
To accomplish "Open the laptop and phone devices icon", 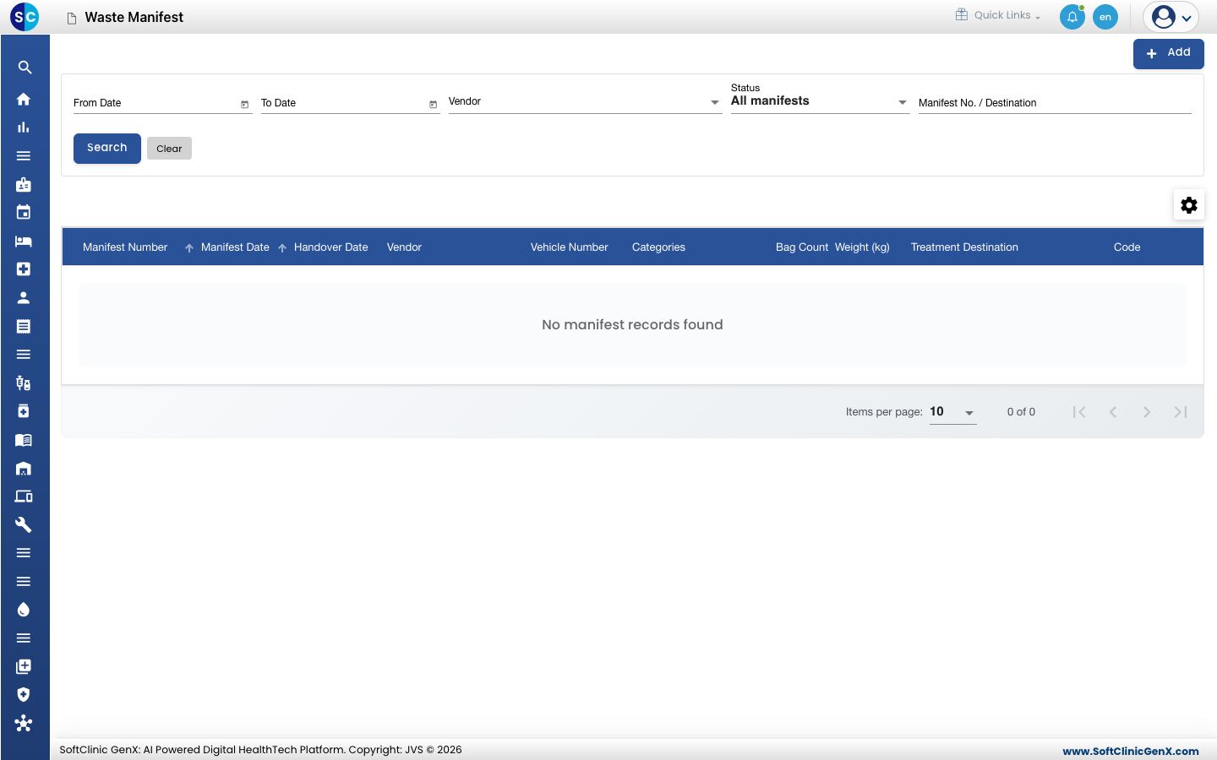I will [24, 497].
